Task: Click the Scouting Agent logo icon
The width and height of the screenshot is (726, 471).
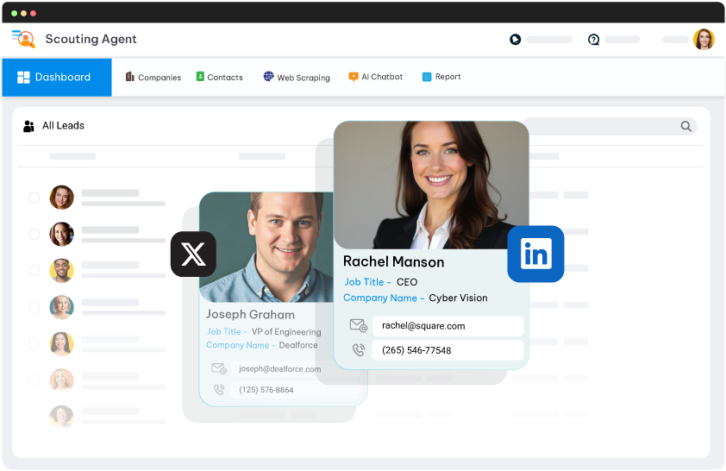Action: pos(23,39)
